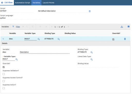Click the Filter funnel icon

pos(13,27)
